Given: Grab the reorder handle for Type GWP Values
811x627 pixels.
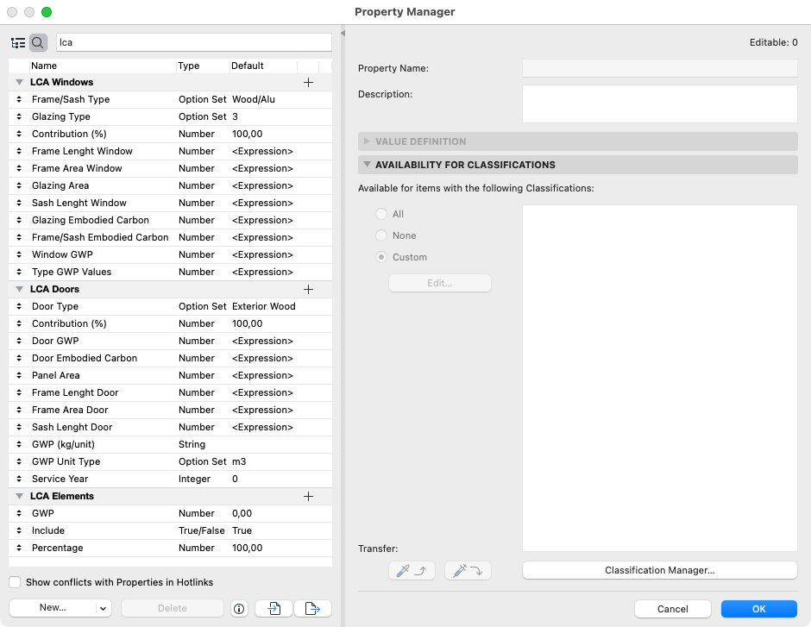Looking at the screenshot, I should pos(19,272).
